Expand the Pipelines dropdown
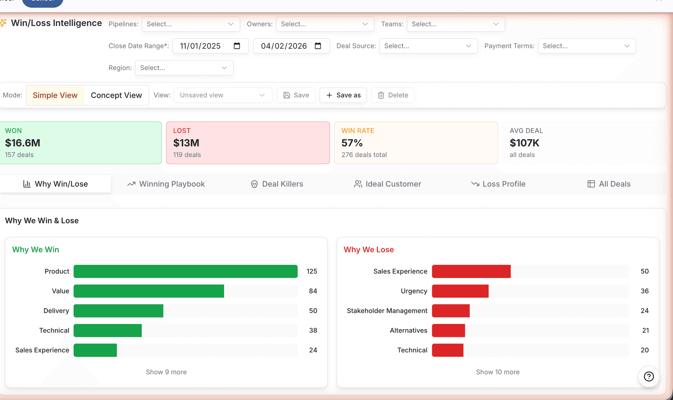Image resolution: width=673 pixels, height=400 pixels. click(x=191, y=24)
